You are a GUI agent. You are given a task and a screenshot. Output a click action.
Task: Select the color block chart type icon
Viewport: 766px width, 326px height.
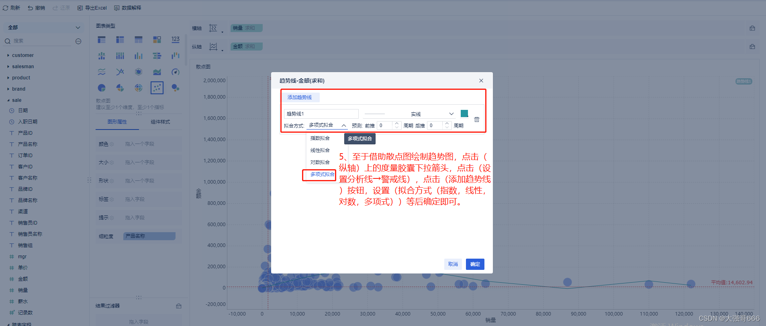coord(157,40)
